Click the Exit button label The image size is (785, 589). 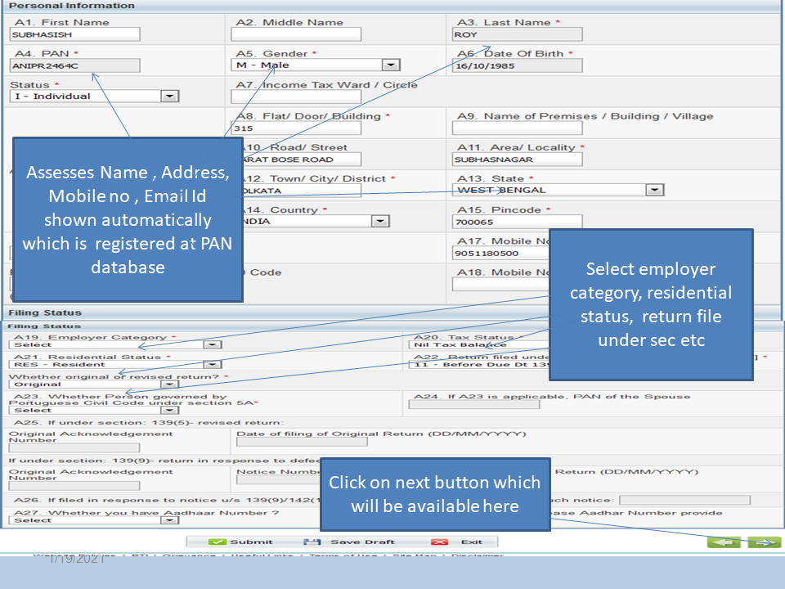(472, 542)
